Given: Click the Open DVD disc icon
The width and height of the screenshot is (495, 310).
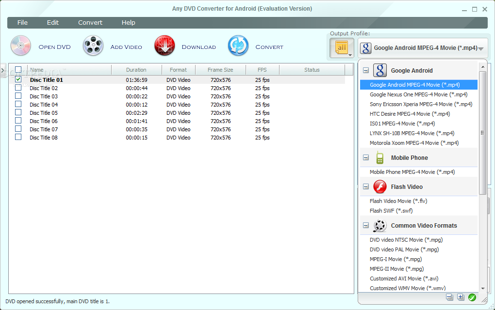Looking at the screenshot, I should click(x=21, y=46).
